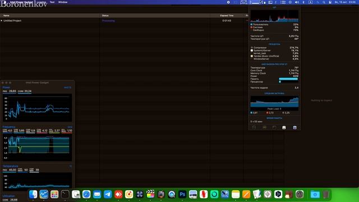Open Terminal from the Dock
Screen dimensions: 359x202
(x=65, y=194)
